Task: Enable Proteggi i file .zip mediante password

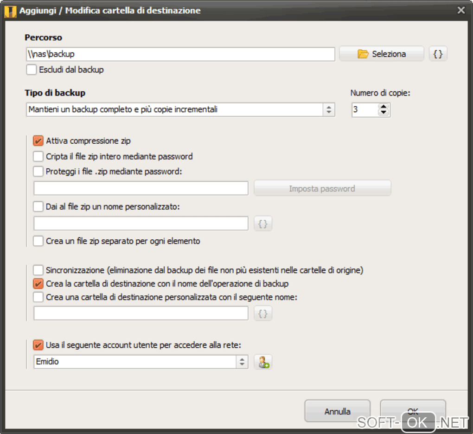Action: [38, 172]
